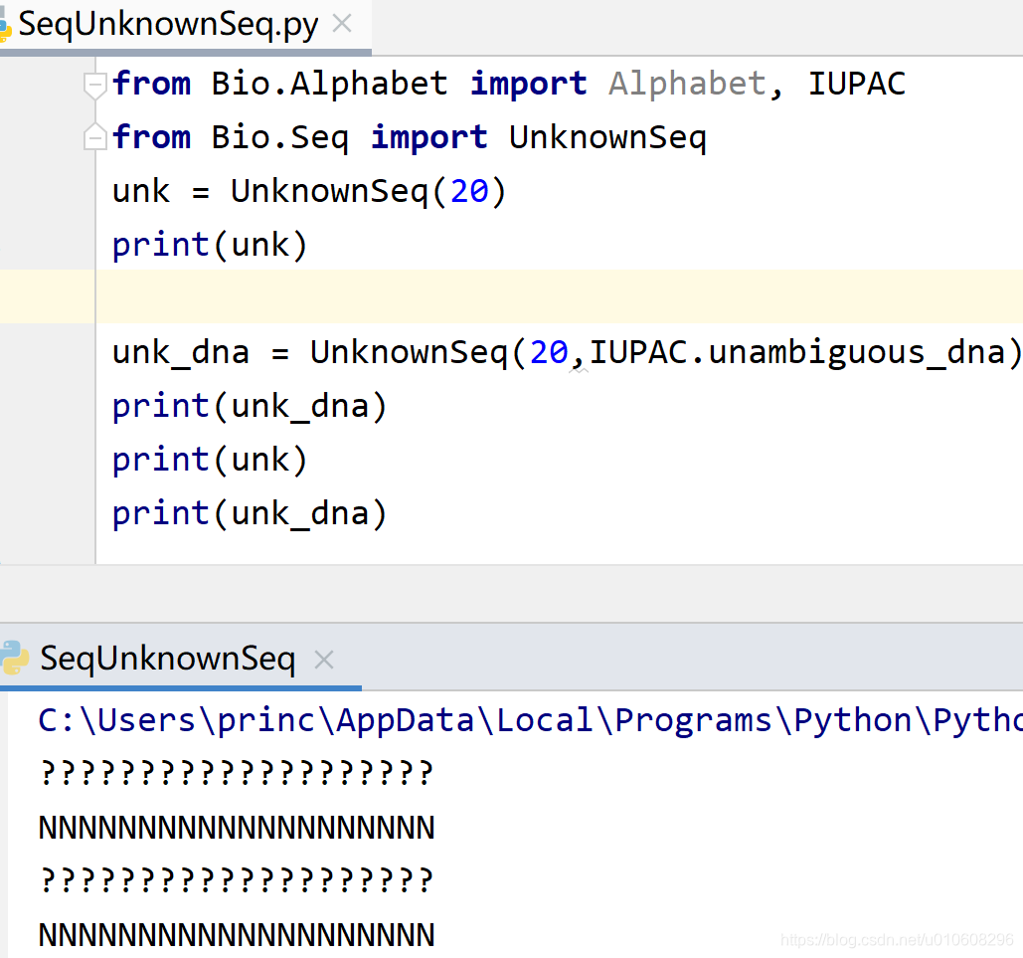The width and height of the screenshot is (1023, 958).
Task: Click the last 'print(unk_dna)' statement
Action: pyautogui.click(x=250, y=513)
